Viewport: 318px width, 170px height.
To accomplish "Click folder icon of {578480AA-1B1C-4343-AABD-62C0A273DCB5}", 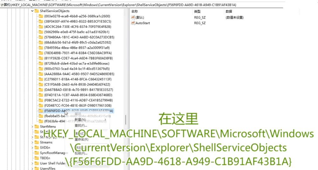I will pyautogui.click(x=41, y=37).
